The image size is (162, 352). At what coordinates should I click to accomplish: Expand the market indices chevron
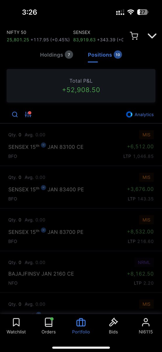pos(152,36)
